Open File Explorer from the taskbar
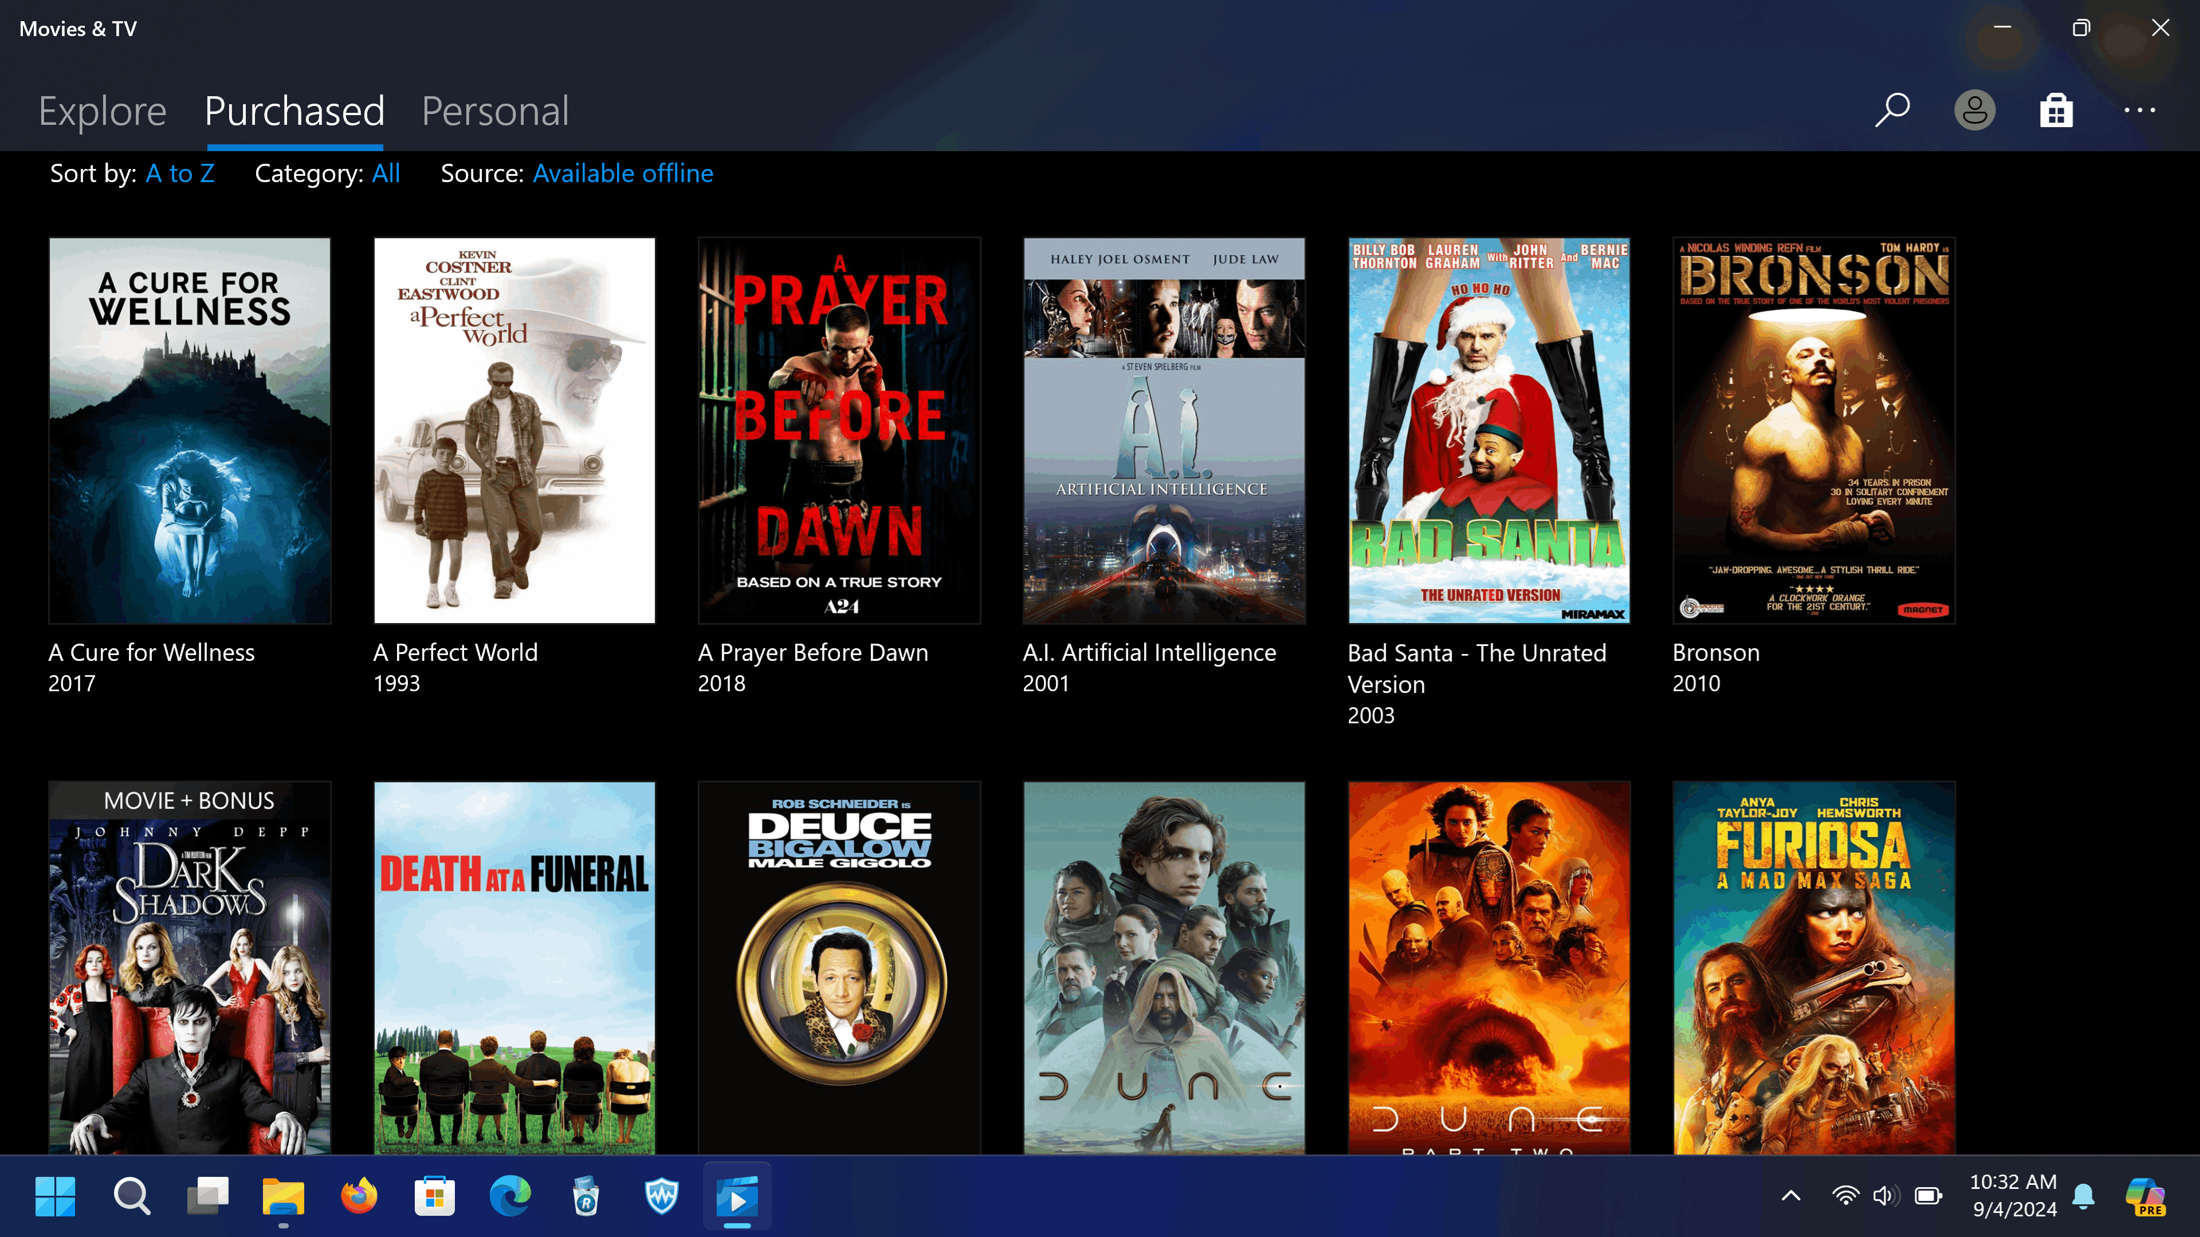This screenshot has height=1237, width=2200. pyautogui.click(x=282, y=1196)
